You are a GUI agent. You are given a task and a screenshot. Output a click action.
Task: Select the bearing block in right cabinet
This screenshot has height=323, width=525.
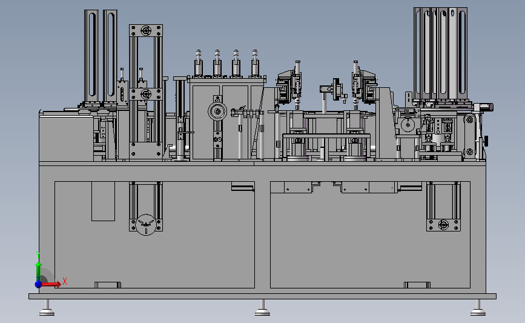click(443, 224)
